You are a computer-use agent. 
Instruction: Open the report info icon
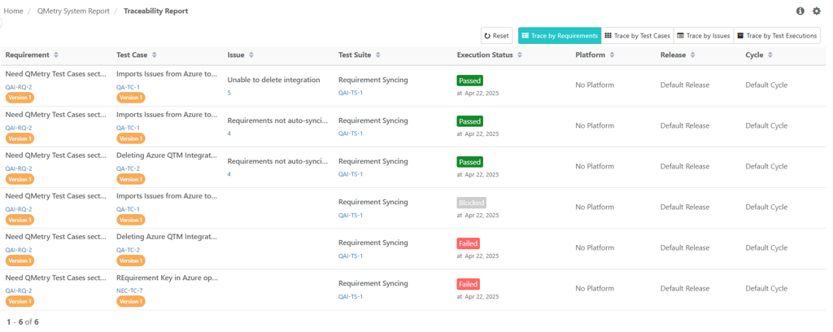(800, 11)
